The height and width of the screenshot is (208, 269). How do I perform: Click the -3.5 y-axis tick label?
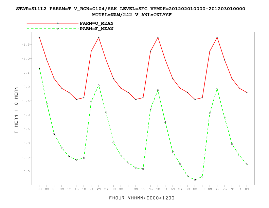25,101
